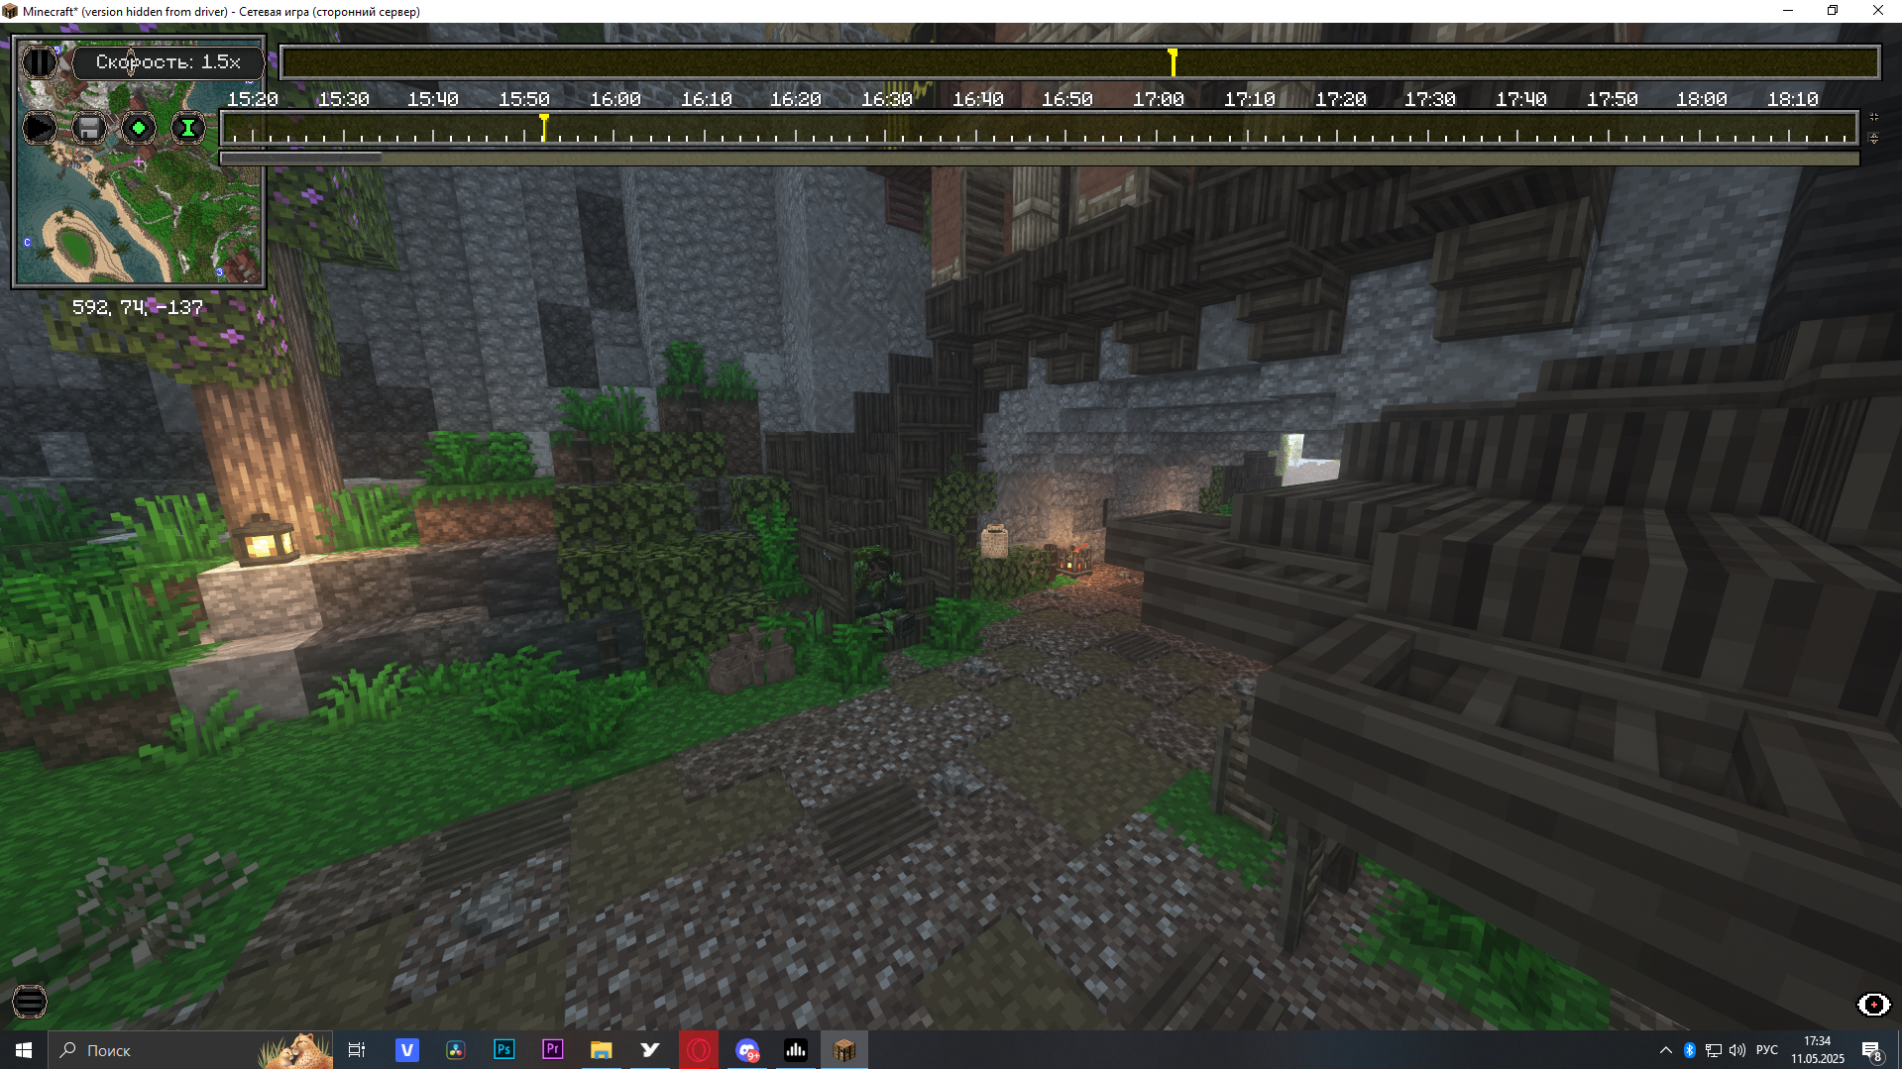Viewport: 1902px width, 1069px height.
Task: Play the camera path
Action: [x=40, y=128]
